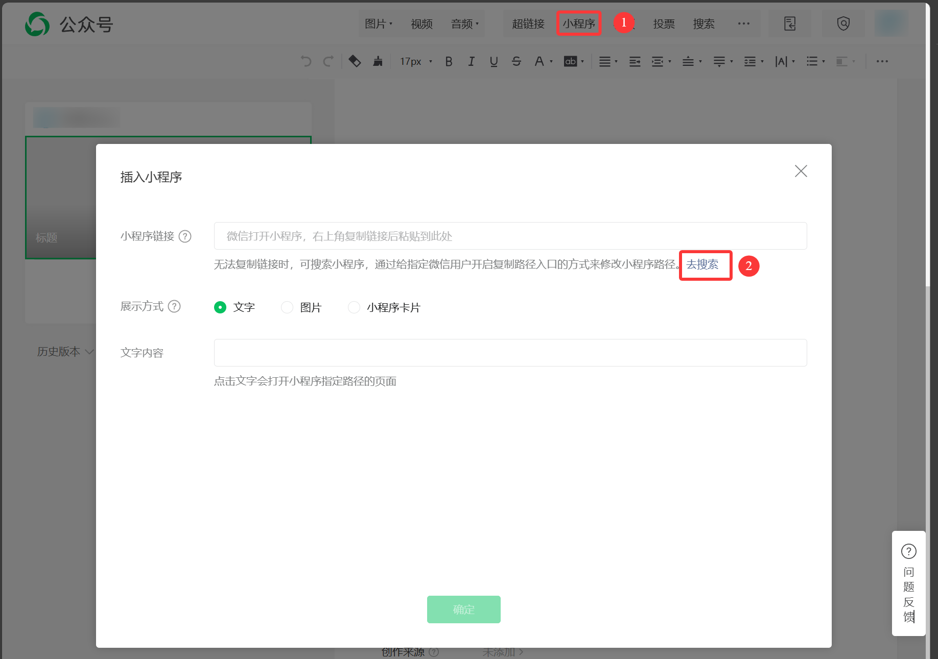938x659 pixels.
Task: Open the shield content-check tool
Action: tap(843, 23)
